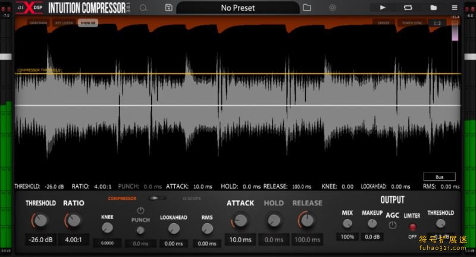Click the 4.00:1 ratio value field

click(x=73, y=240)
